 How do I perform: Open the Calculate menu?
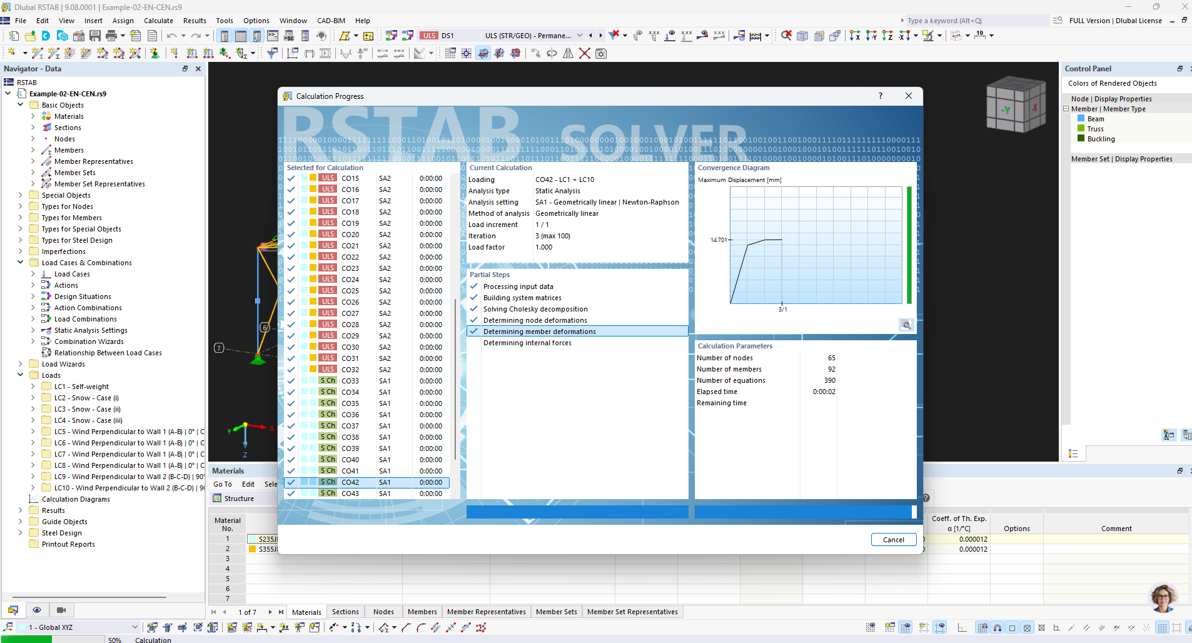tap(158, 21)
